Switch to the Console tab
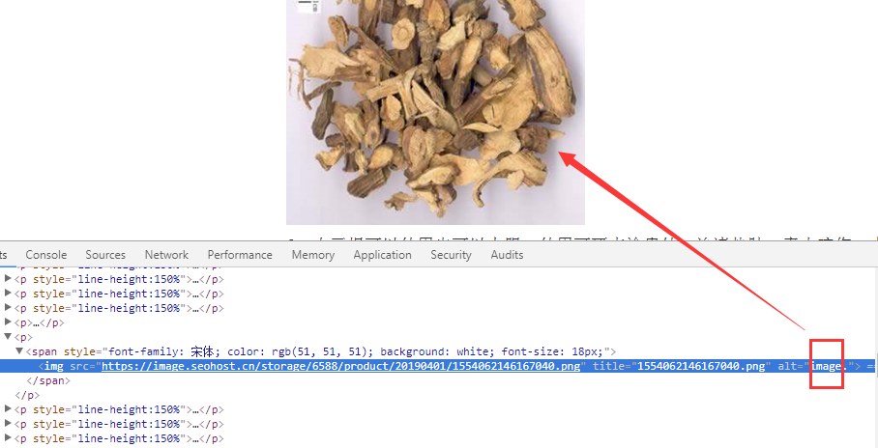The image size is (878, 448). click(45, 255)
